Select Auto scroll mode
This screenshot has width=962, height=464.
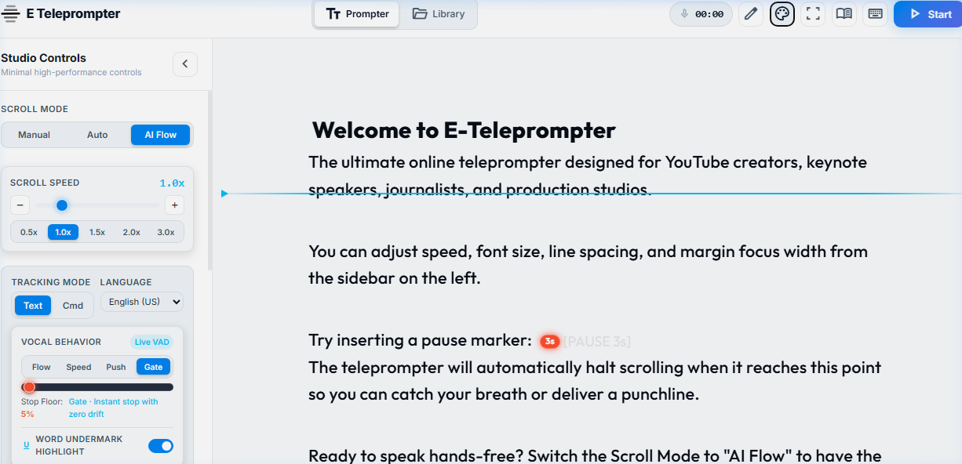pos(97,135)
